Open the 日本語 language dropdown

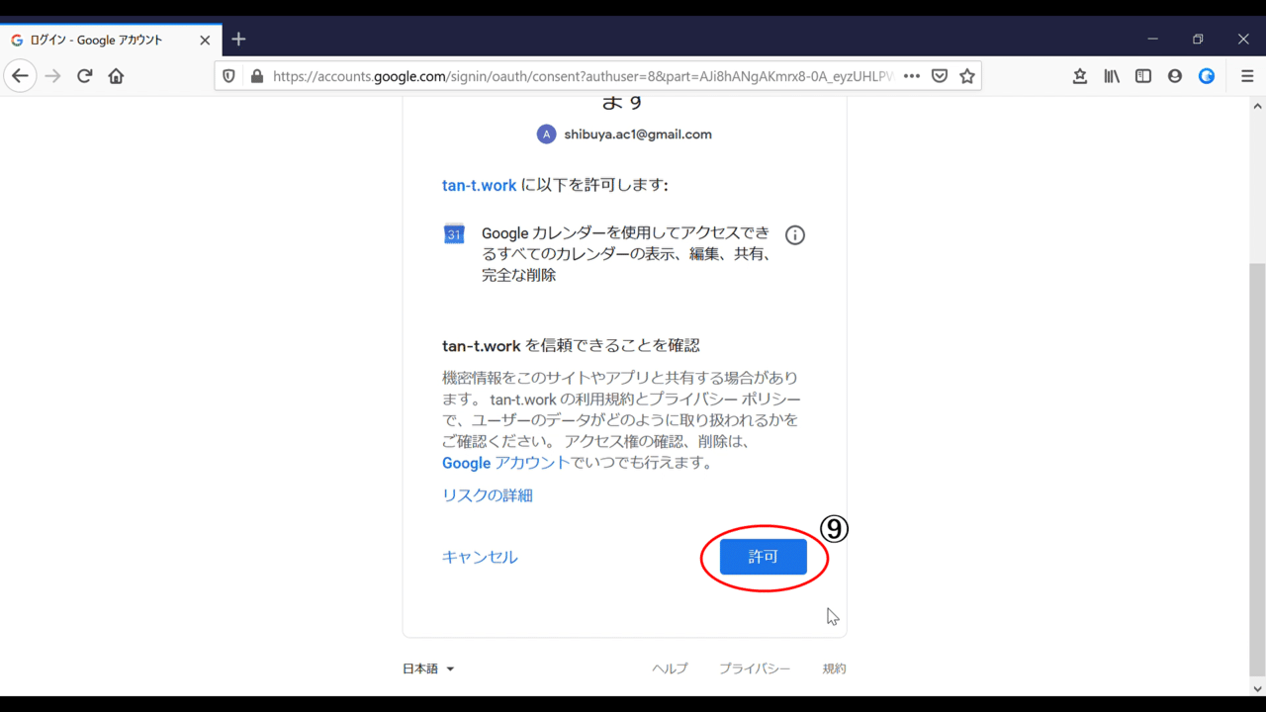coord(428,668)
